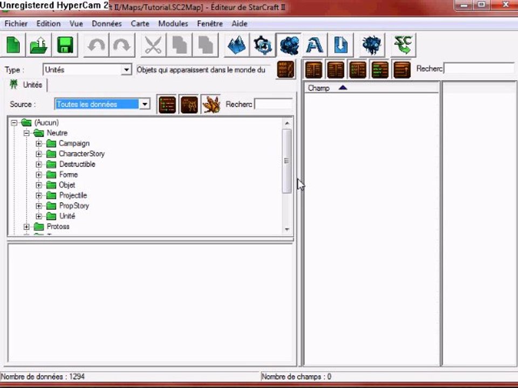Select fourth green-lined field-view icon
The height and width of the screenshot is (388, 518).
(380, 70)
